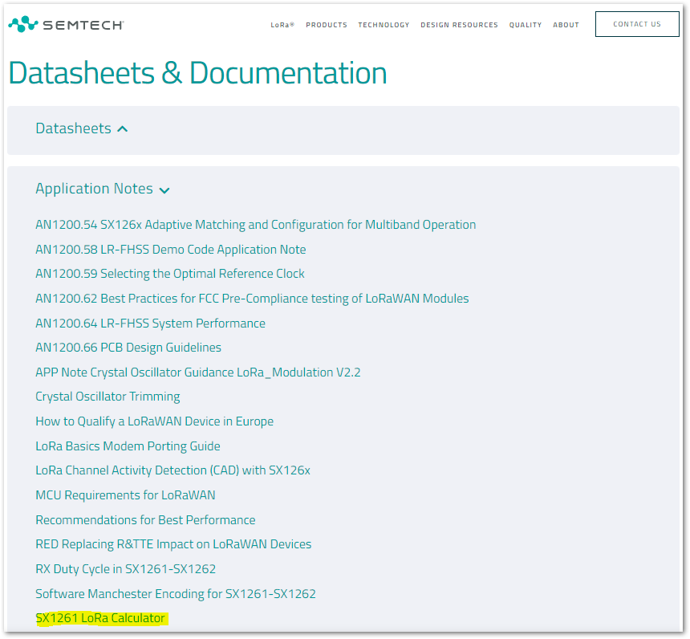The height and width of the screenshot is (639, 690).
Task: Open AN1200.58 LR-FHSS Demo Code note
Action: 171,250
